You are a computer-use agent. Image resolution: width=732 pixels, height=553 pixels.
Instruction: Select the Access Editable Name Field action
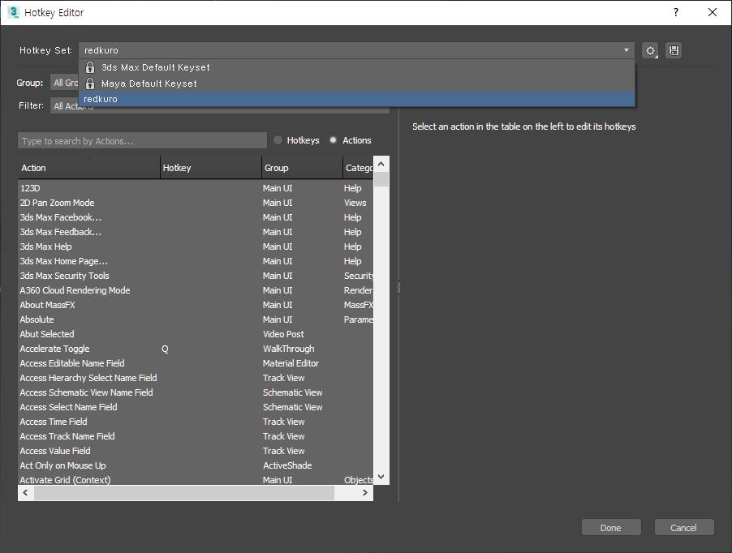pos(196,363)
